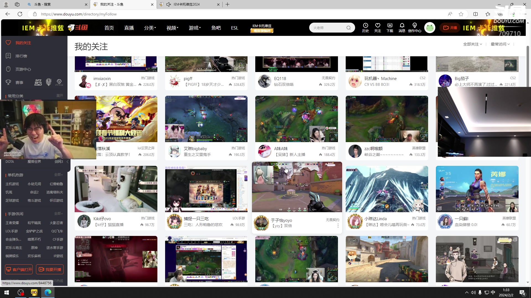
Task: Unmute the IEM卡托维兹2024 browser tab
Action: (x=168, y=4)
